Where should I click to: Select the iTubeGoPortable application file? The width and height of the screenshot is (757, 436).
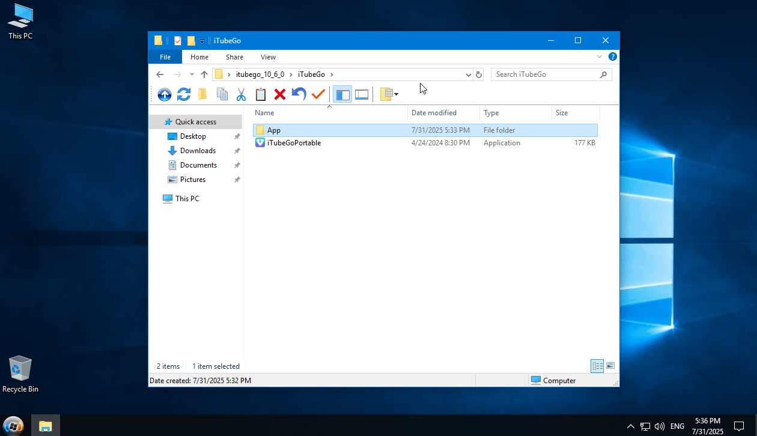tap(425, 143)
